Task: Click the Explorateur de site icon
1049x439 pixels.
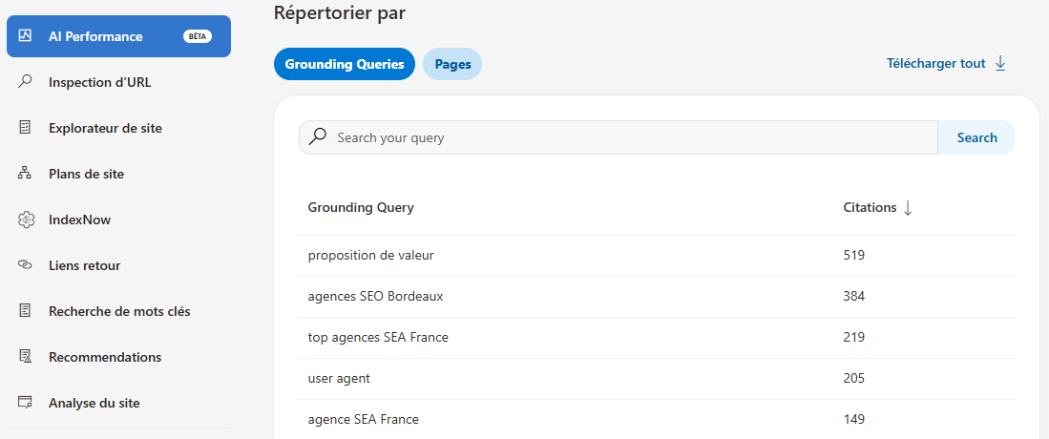Action: [26, 128]
